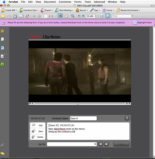Open the File menu
The width and height of the screenshot is (155, 159).
click(23, 2)
